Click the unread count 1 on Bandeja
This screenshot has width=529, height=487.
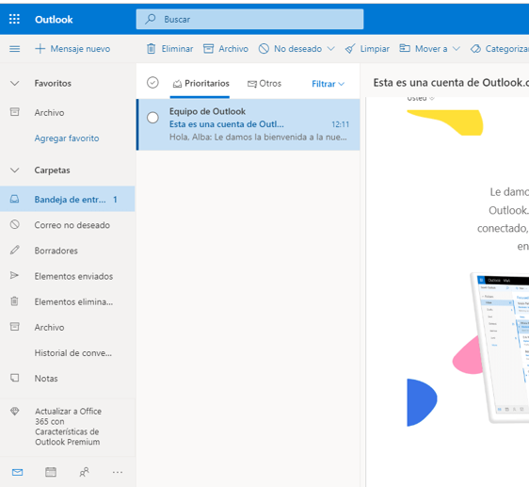115,200
